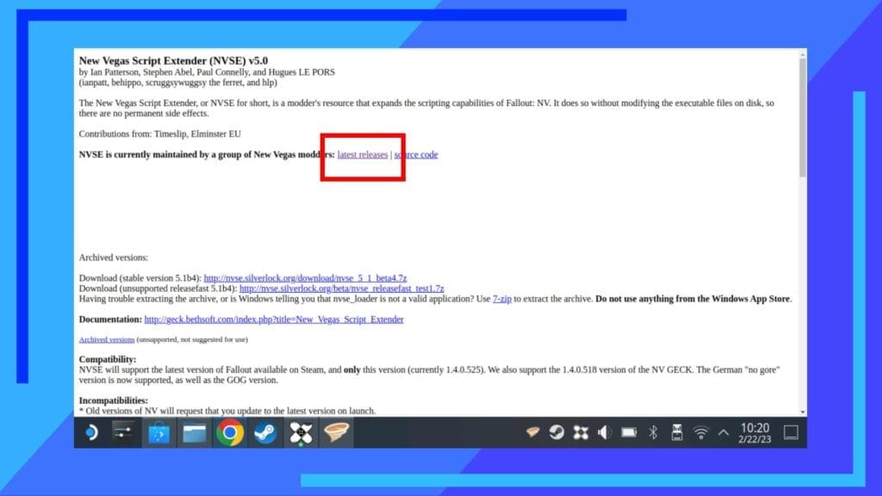Open Steam from the taskbar
The width and height of the screenshot is (882, 496).
265,432
